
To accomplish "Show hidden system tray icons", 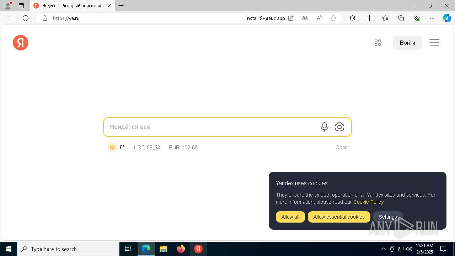I will (384, 249).
